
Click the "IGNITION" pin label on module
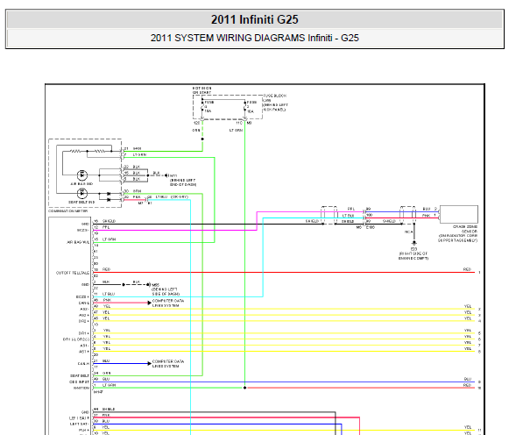[81, 388]
